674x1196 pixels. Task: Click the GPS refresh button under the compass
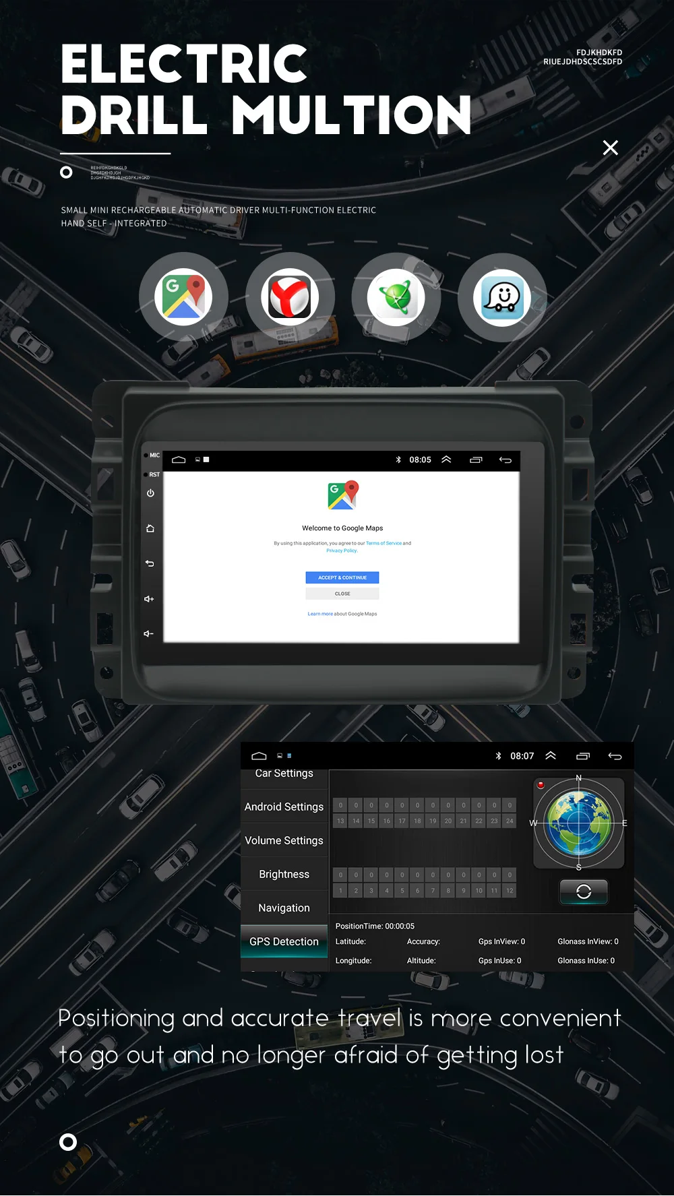pyautogui.click(x=584, y=891)
